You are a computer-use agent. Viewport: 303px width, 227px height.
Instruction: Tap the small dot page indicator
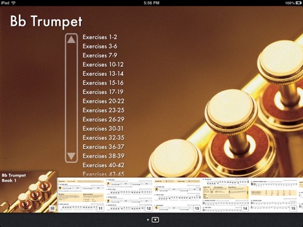148,219
